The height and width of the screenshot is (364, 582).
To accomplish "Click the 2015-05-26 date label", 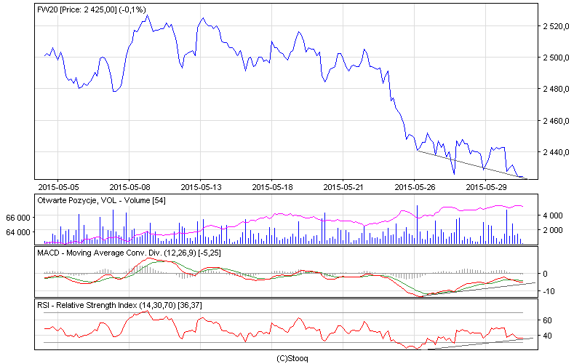I will pos(415,187).
